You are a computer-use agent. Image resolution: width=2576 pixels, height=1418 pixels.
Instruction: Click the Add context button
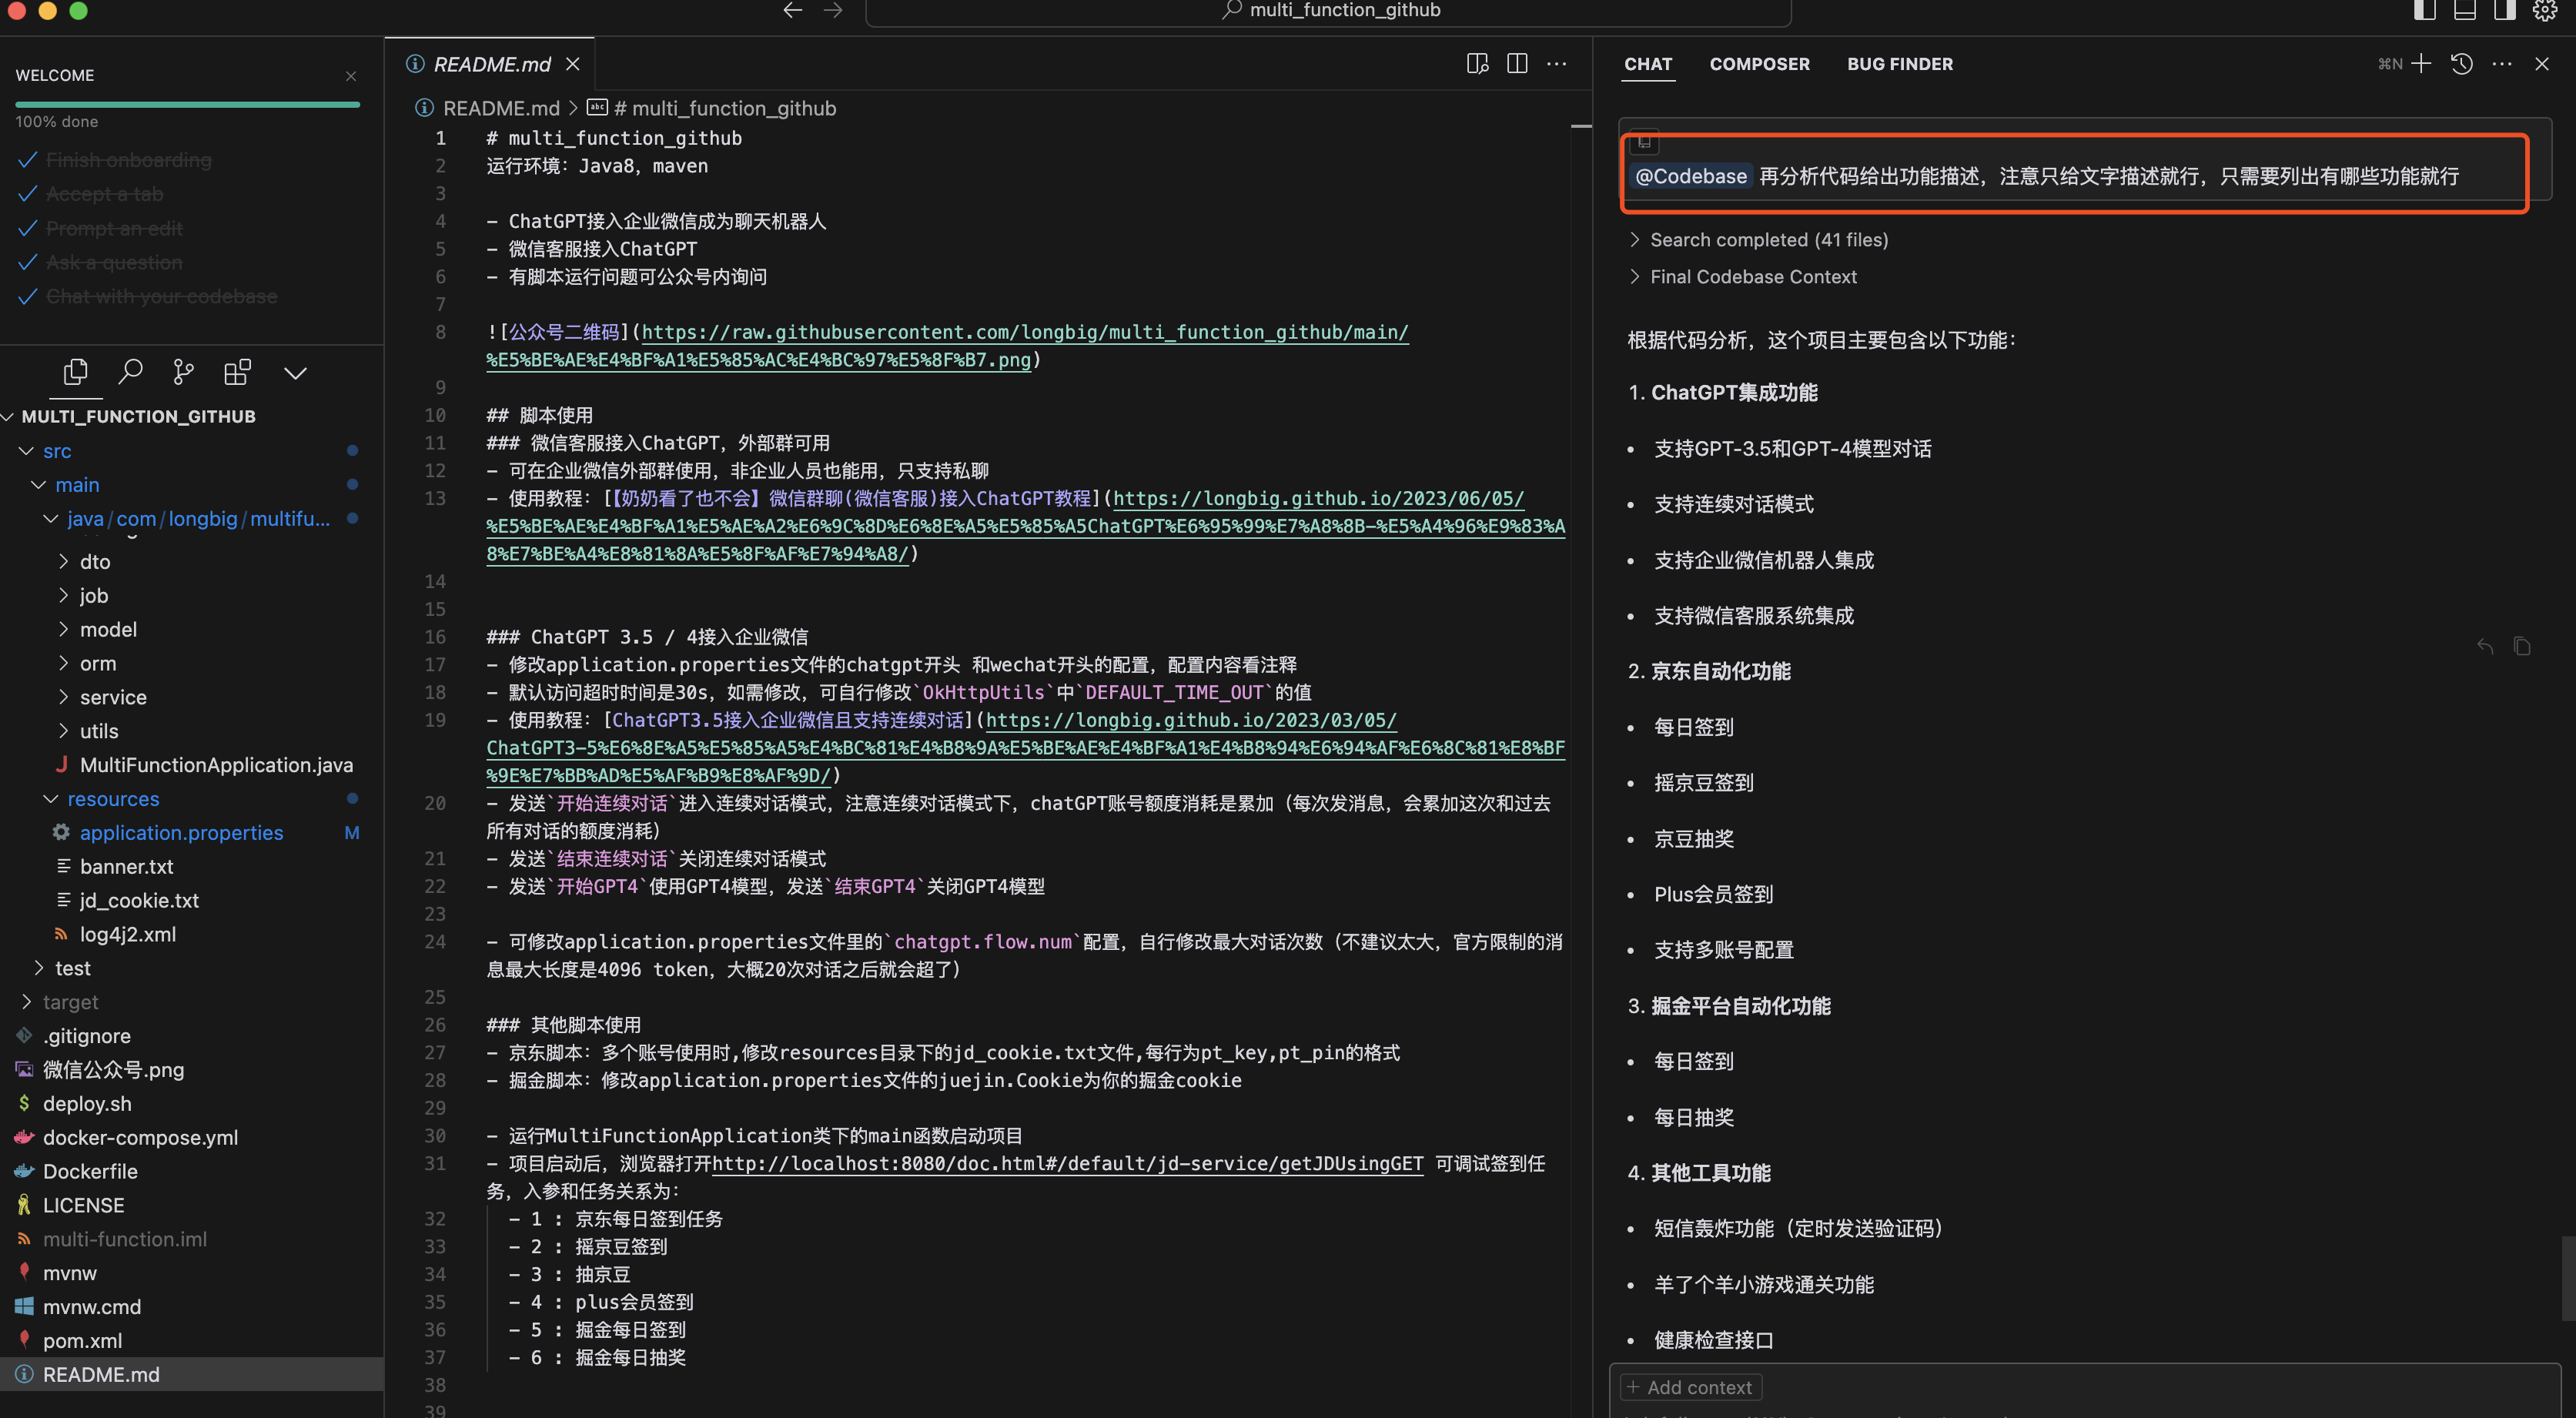pyautogui.click(x=1690, y=1387)
